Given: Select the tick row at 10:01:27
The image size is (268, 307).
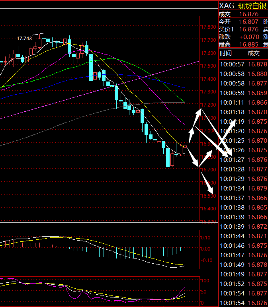Looking at the screenshot, I should tap(243, 160).
